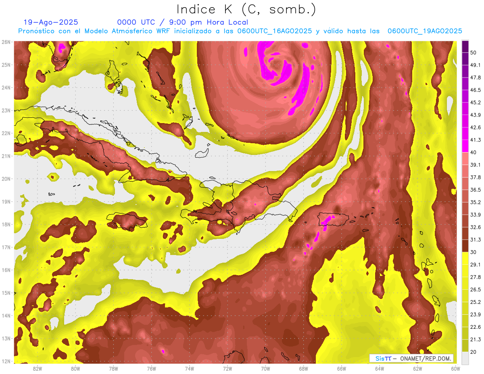Select the latitude label "16N"
Image resolution: width=484 pixels, height=374 pixels.
coord(6,270)
